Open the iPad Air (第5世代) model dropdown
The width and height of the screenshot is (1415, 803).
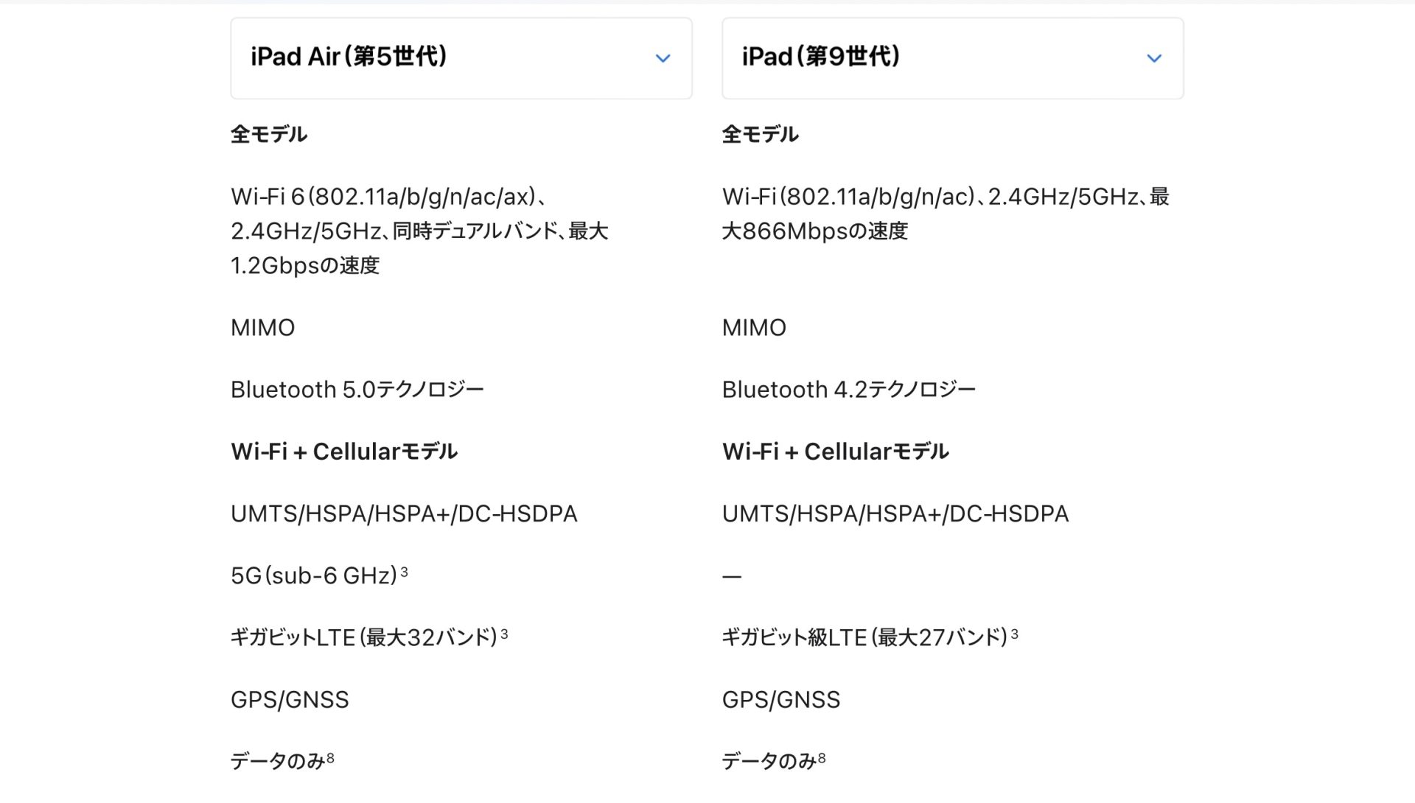(461, 58)
